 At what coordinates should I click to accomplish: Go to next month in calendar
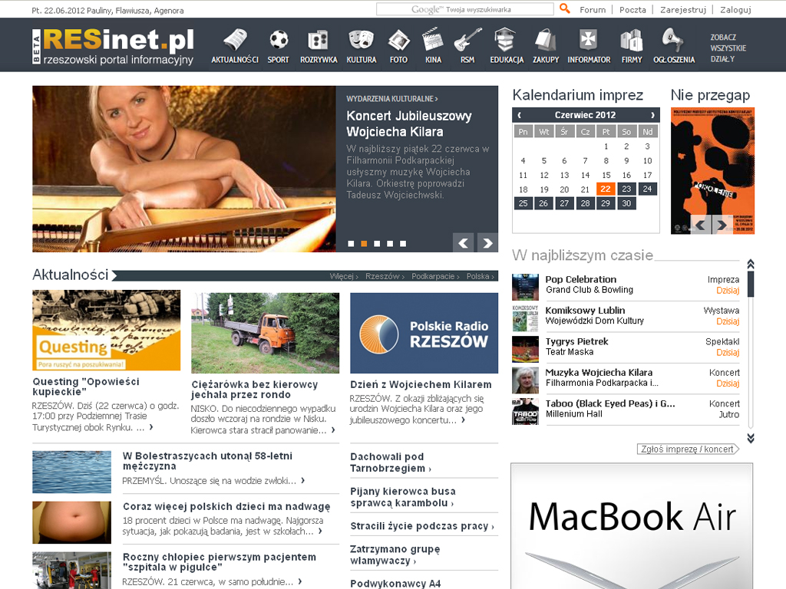coord(652,115)
